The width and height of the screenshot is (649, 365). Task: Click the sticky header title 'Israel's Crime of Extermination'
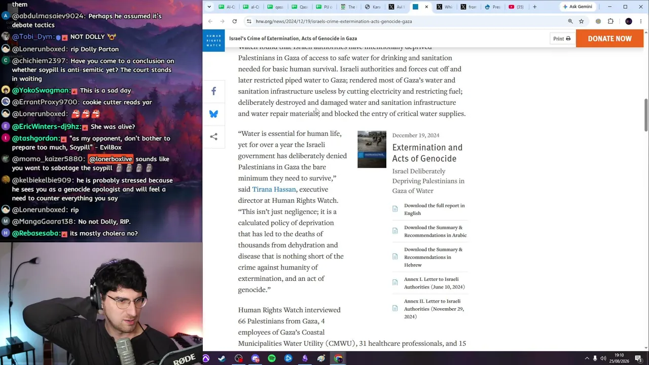[293, 39]
